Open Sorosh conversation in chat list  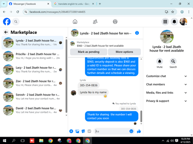32,97
